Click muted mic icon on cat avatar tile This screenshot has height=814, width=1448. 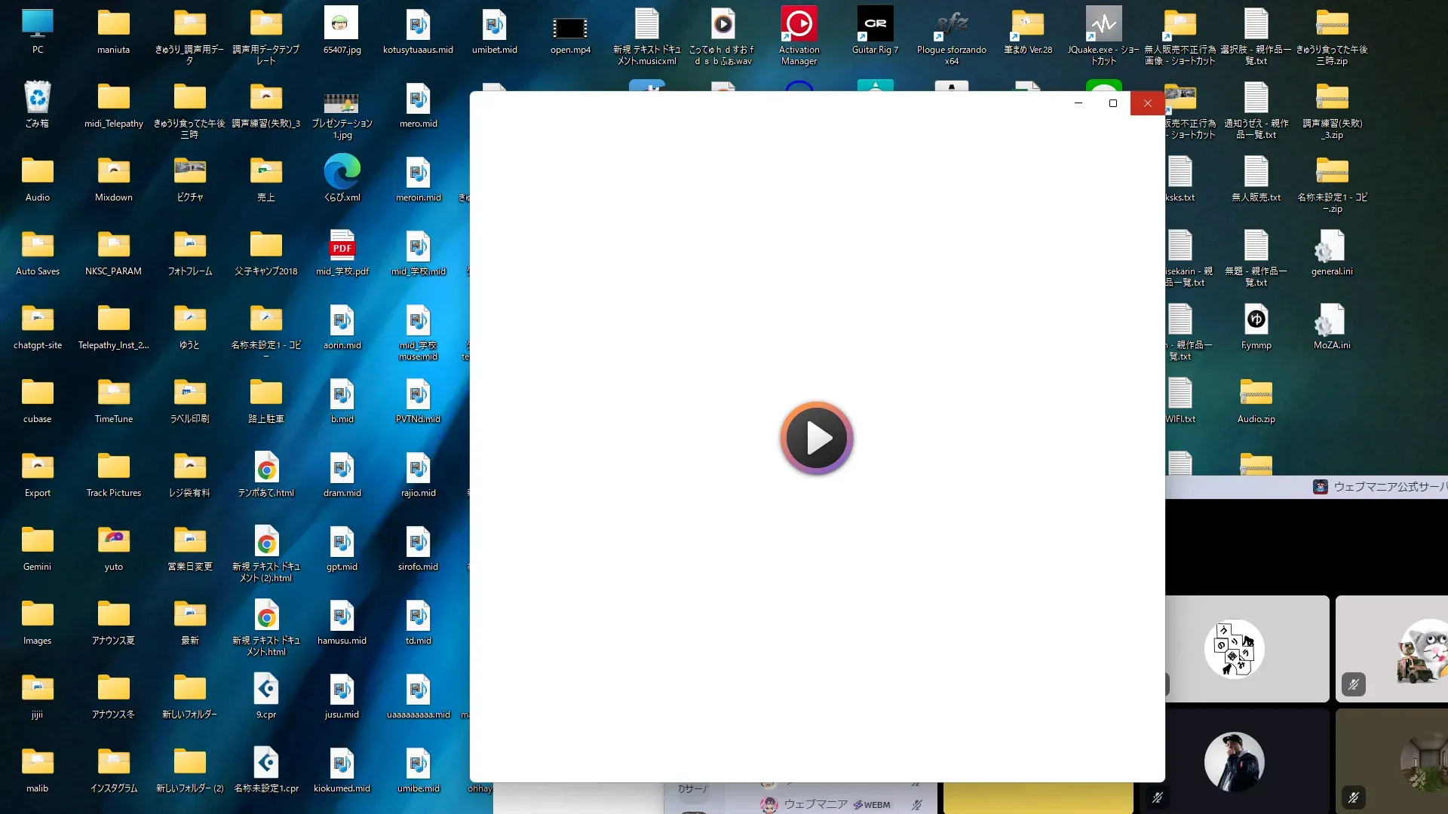coord(1354,684)
